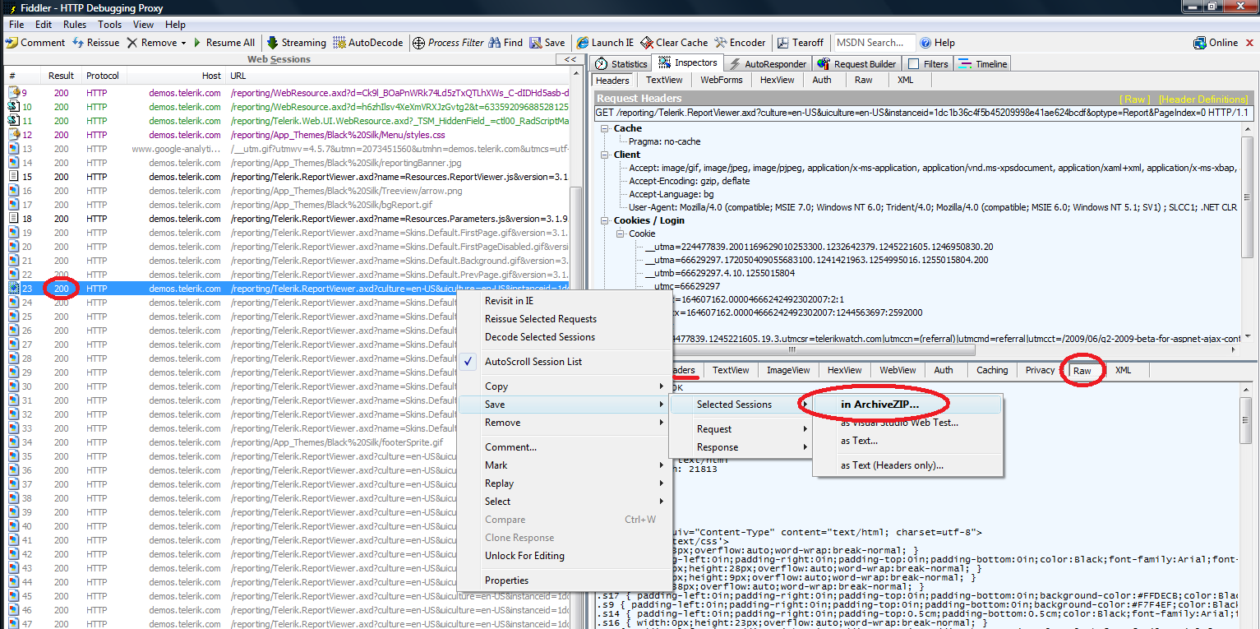Screen dimensions: 1260x629
Task: Select Unlock For Editing
Action: click(563, 556)
